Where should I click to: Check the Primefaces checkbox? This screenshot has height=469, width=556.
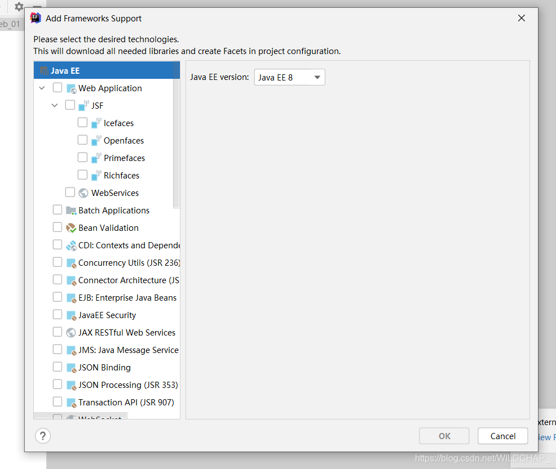coord(83,157)
